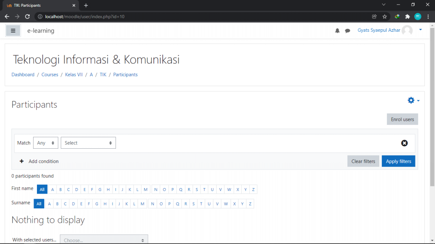Image resolution: width=435 pixels, height=244 pixels.
Task: Filter First name by letter G
Action: [100, 189]
